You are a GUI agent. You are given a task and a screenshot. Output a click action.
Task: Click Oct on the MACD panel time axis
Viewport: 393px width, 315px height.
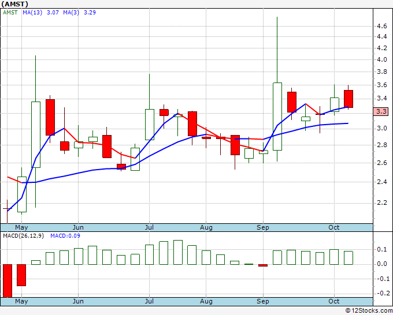pos(334,301)
